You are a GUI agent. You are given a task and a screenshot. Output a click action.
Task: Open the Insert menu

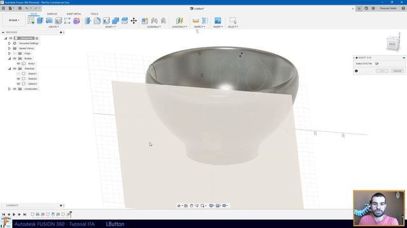pos(218,27)
